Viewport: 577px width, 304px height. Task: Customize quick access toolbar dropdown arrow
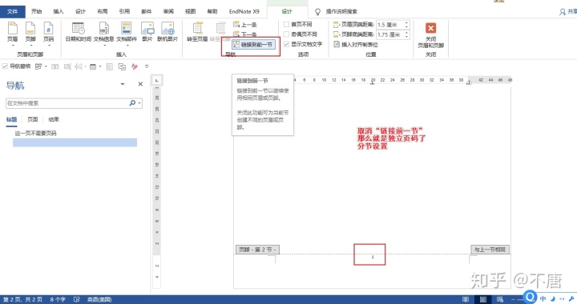147,66
